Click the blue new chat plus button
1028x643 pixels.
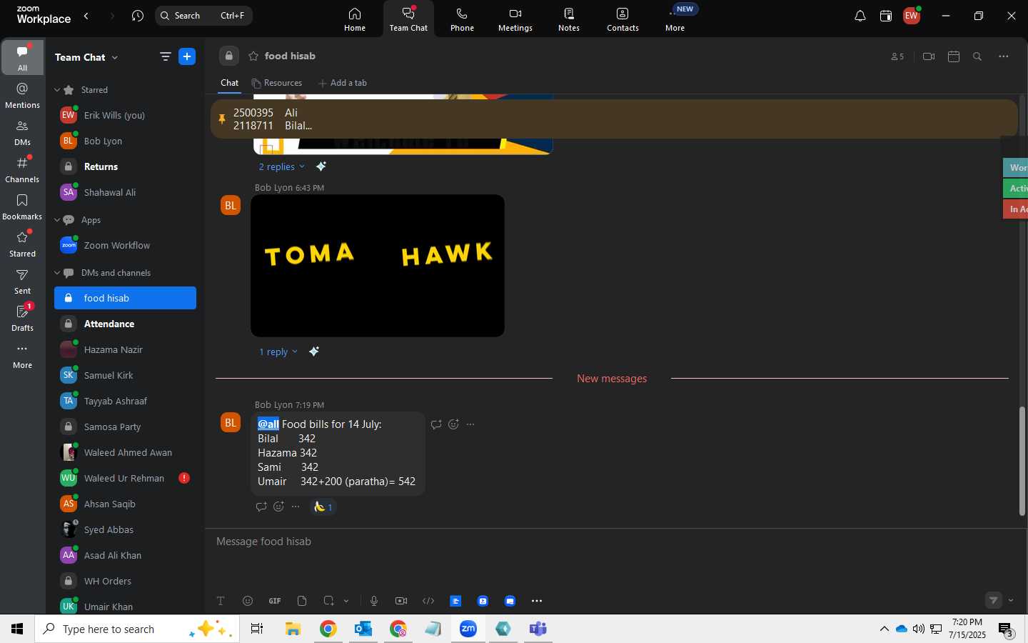click(x=187, y=56)
